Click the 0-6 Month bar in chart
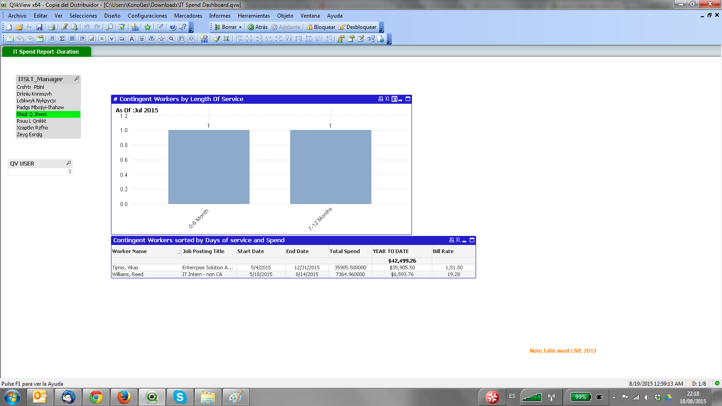The width and height of the screenshot is (722, 406). click(209, 167)
